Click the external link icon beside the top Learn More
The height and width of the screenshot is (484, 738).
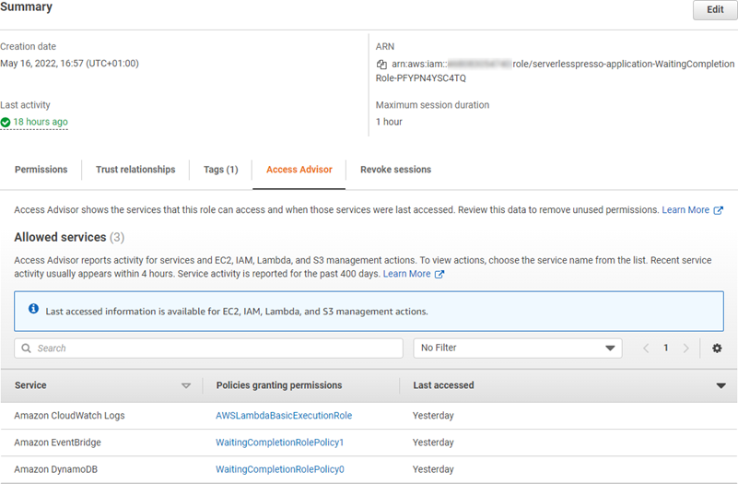(x=719, y=210)
